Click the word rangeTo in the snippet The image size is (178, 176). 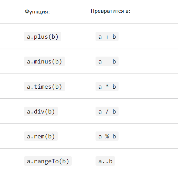pos(46,162)
